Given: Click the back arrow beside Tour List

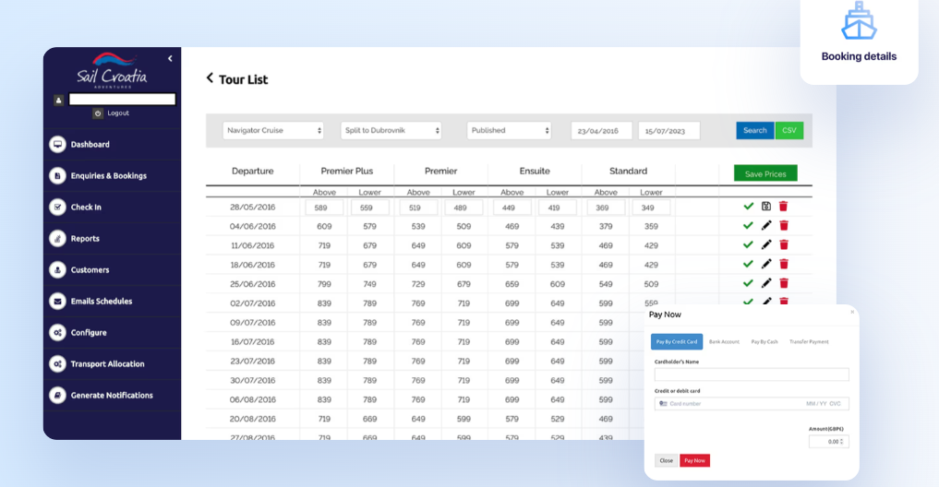Looking at the screenshot, I should click(x=210, y=78).
